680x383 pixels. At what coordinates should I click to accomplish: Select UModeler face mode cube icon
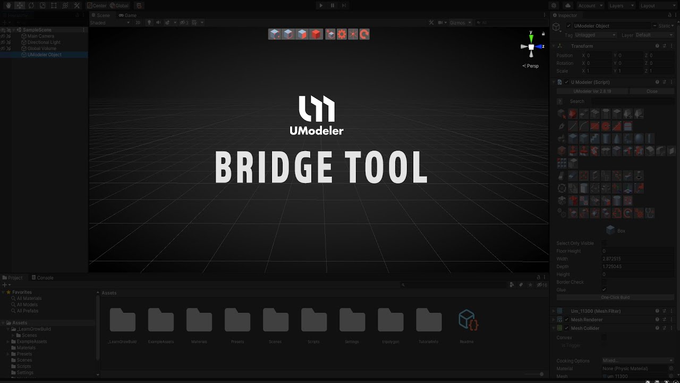click(x=302, y=34)
